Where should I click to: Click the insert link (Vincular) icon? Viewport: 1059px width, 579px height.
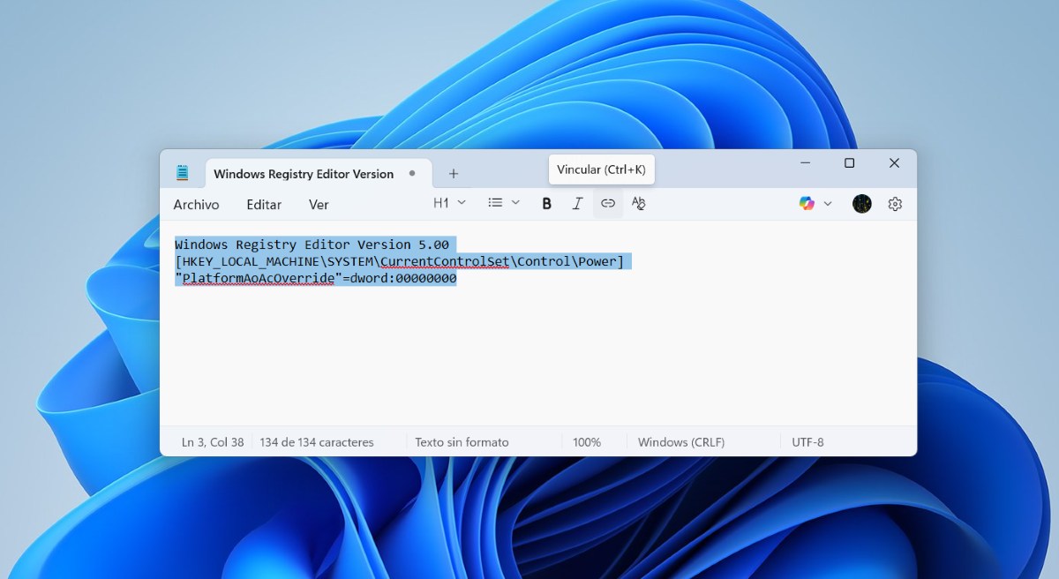608,204
